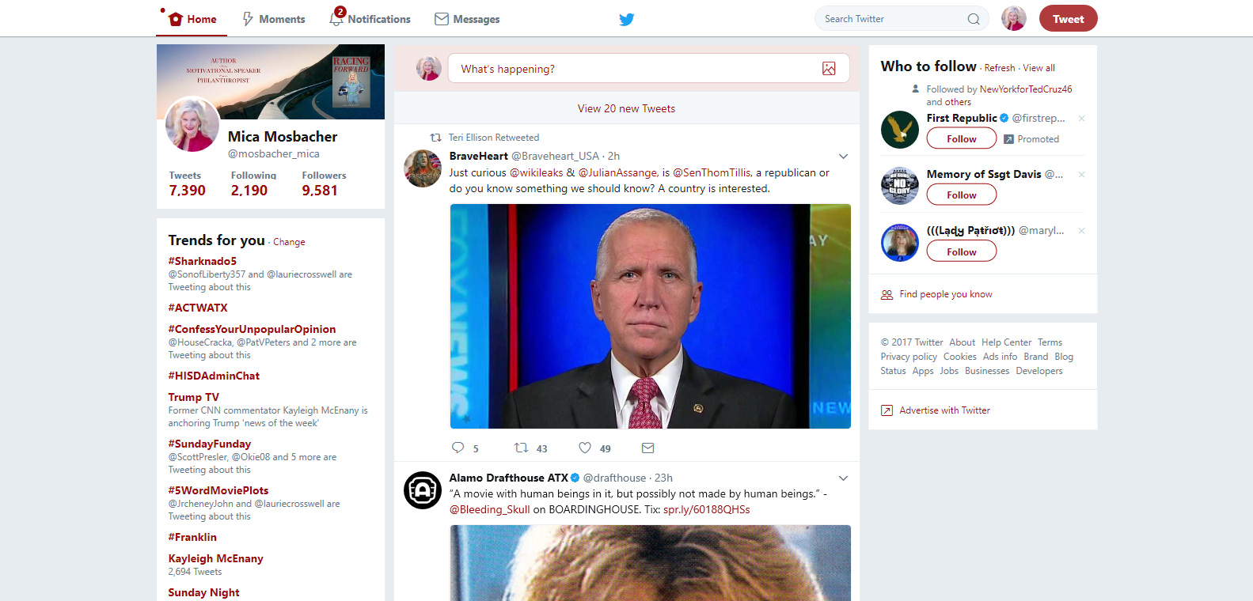Image resolution: width=1253 pixels, height=601 pixels.
Task: Click the Twitter bird logo
Action: click(x=627, y=19)
